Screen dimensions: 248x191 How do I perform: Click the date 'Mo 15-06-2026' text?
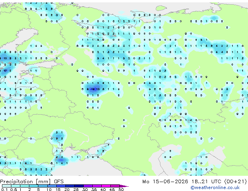pyautogui.click(x=165, y=182)
